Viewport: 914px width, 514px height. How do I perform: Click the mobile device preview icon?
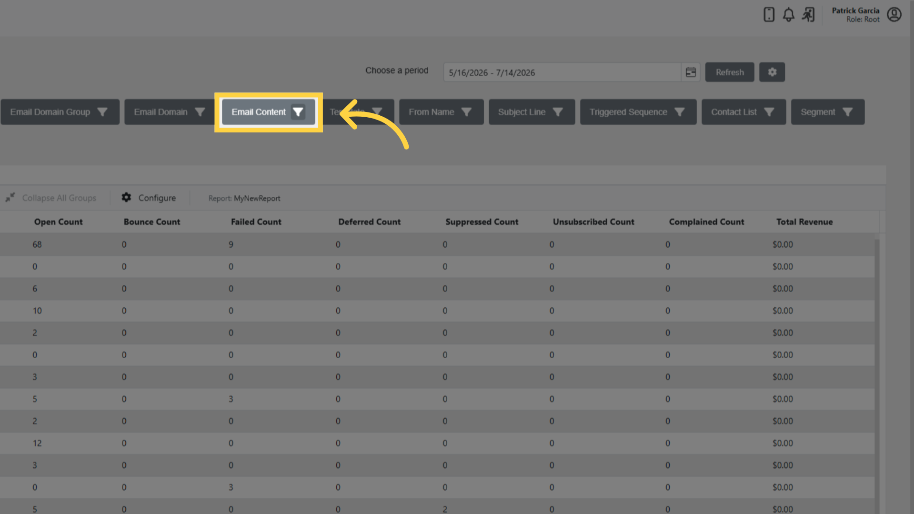(769, 14)
